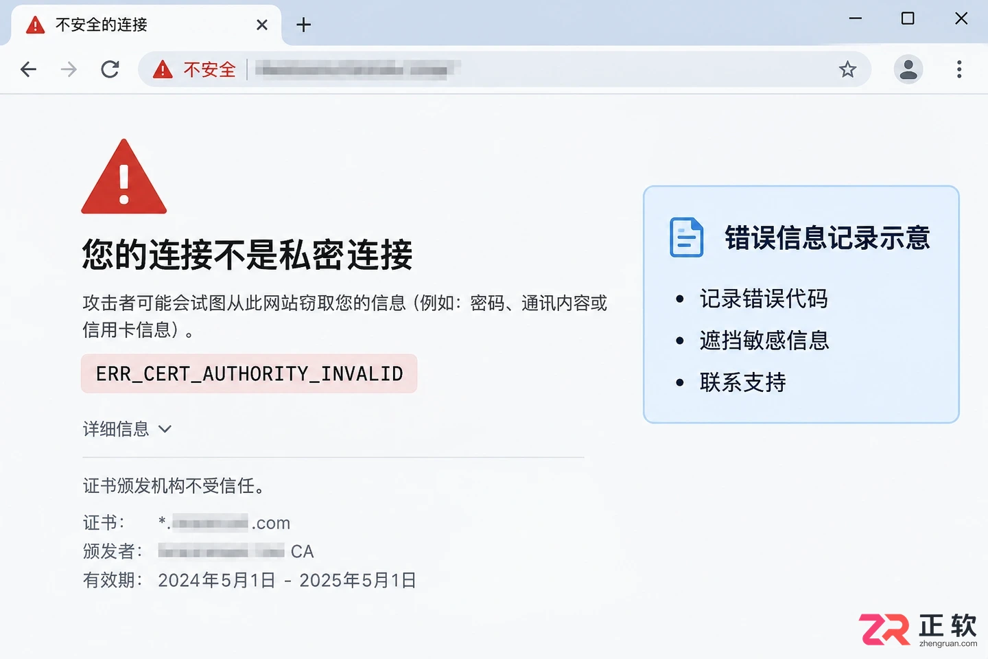Click the 记录错误代码 bullet item

point(764,299)
